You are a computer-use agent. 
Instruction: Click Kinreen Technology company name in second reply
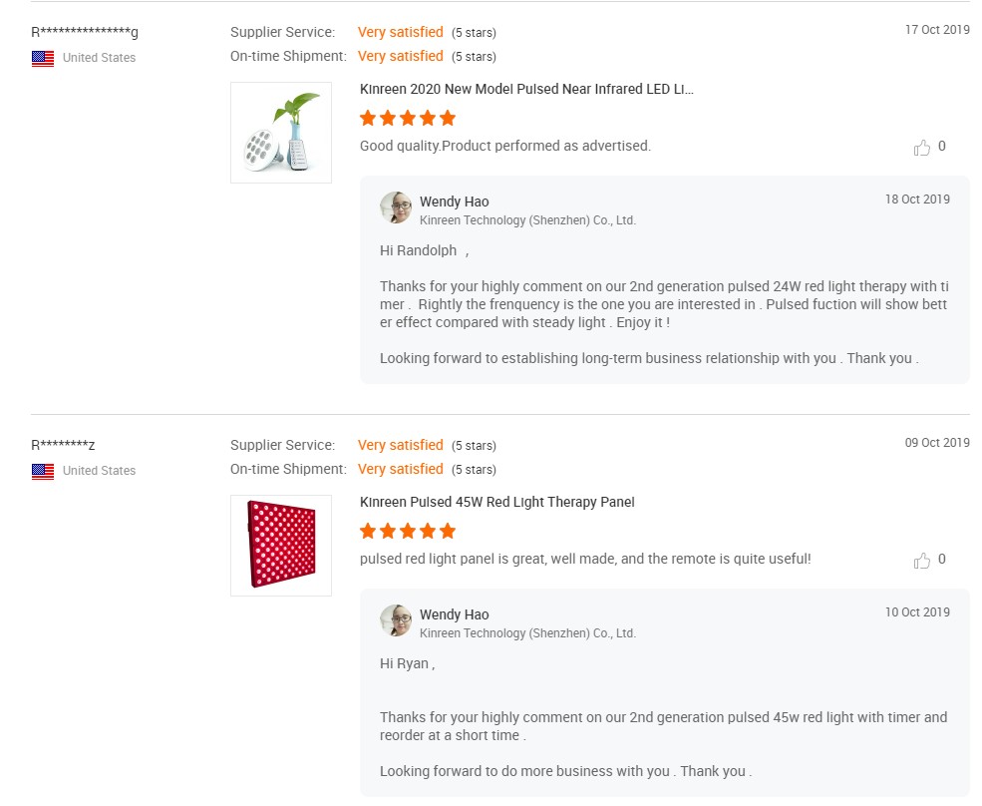point(527,633)
